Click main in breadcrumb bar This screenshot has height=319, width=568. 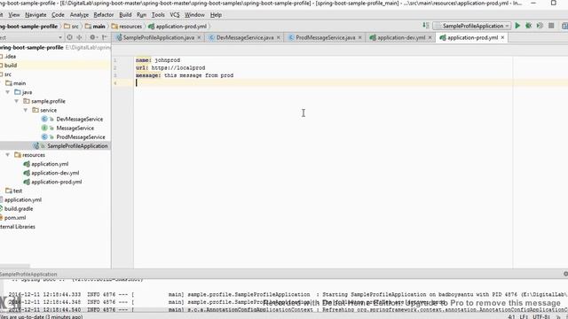95,26
